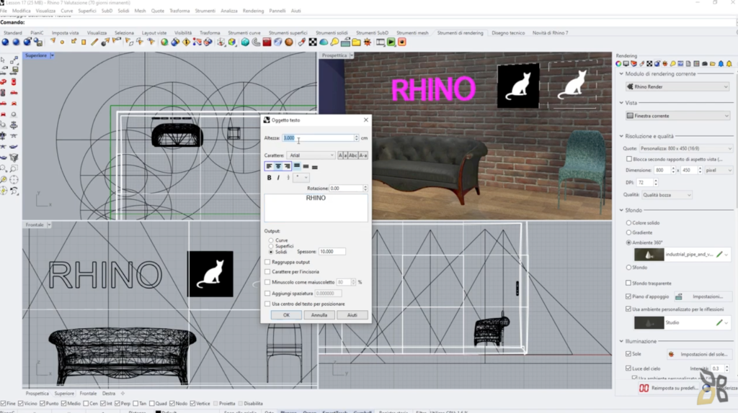The height and width of the screenshot is (413, 738).
Task: Click the checkered texture mapping toolbar icon
Action: coord(313,42)
